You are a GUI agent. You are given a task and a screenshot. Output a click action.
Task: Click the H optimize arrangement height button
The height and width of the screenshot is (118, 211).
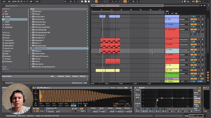pos(201,6)
